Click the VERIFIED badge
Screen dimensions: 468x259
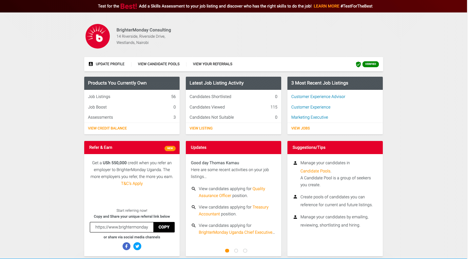coord(371,64)
